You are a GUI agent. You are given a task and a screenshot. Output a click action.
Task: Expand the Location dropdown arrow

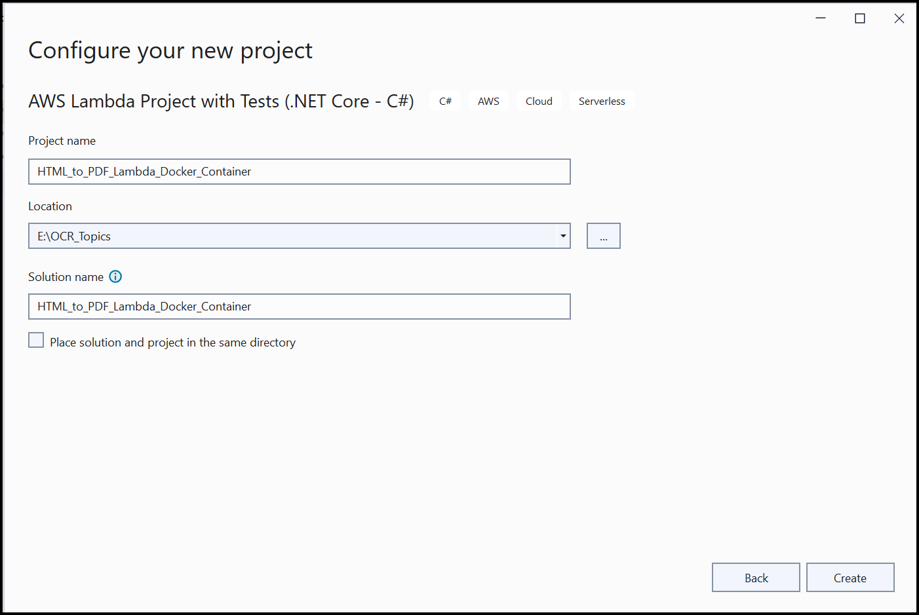(x=563, y=236)
